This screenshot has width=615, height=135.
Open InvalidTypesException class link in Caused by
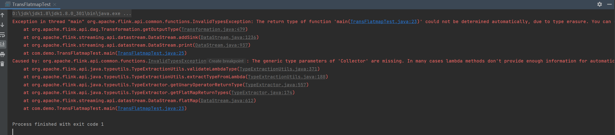click(177, 61)
